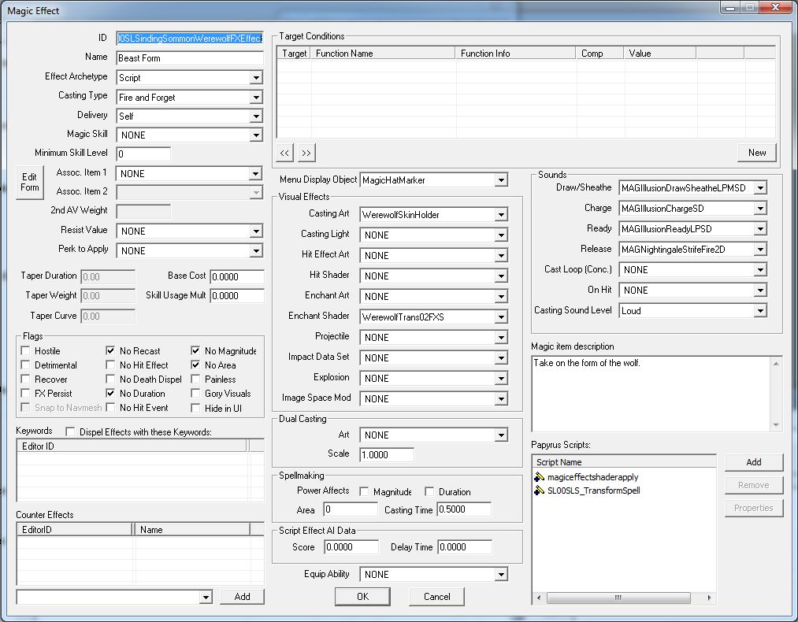Open Counter Effects selection dropdown
Screen dimensions: 798x622
tap(206, 597)
